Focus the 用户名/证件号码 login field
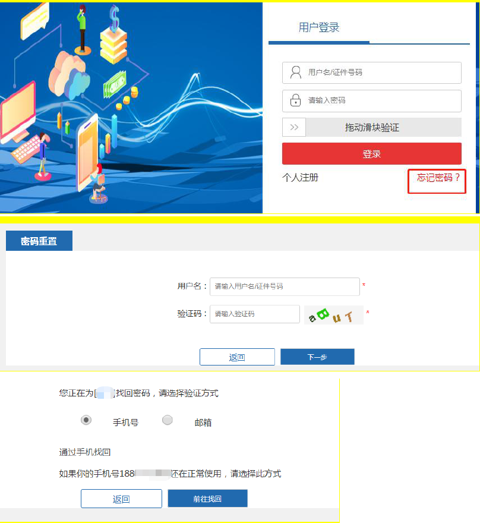Image resolution: width=480 pixels, height=523 pixels. coord(372,73)
